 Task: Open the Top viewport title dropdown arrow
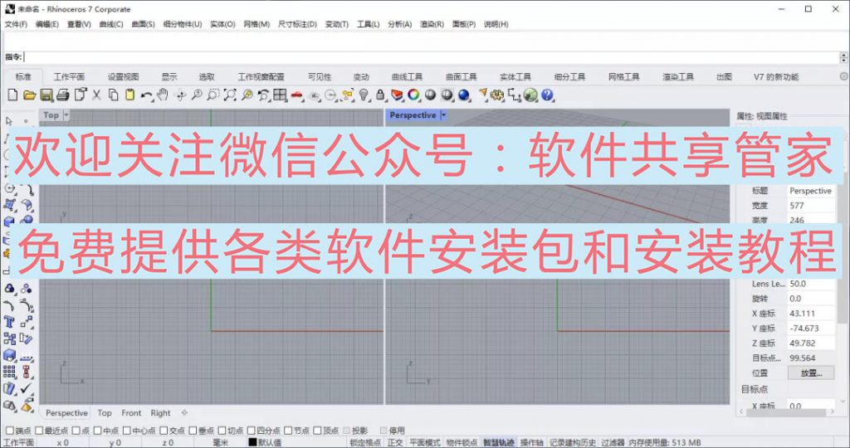[x=66, y=115]
